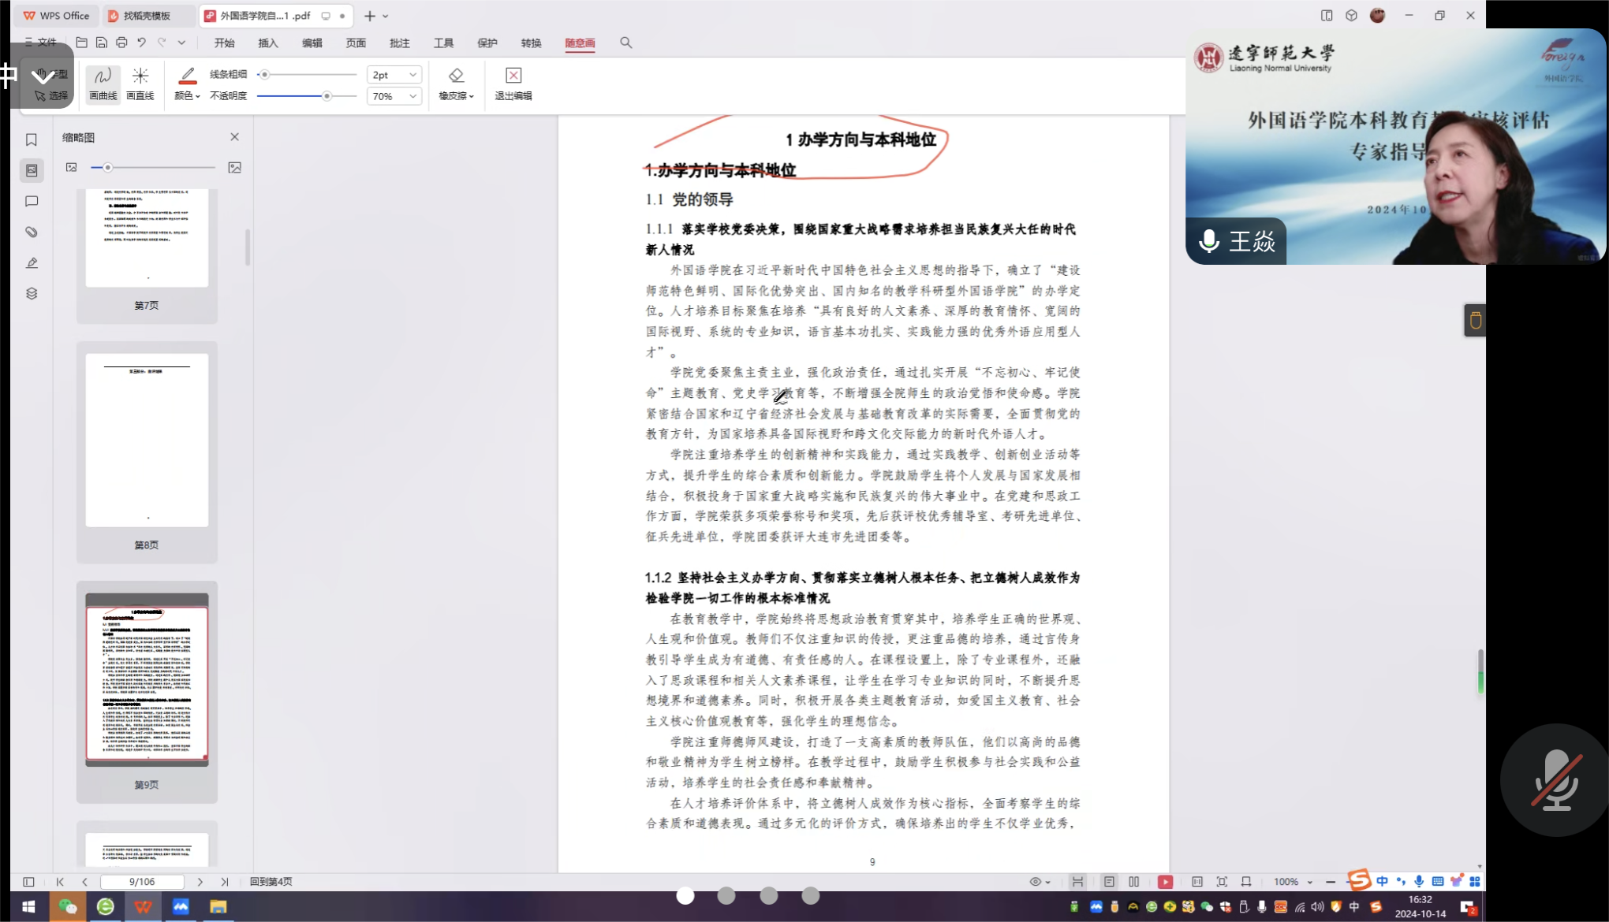Open the eye-protection mode dropdown
Screen dimensions: 1609x922
point(1040,881)
